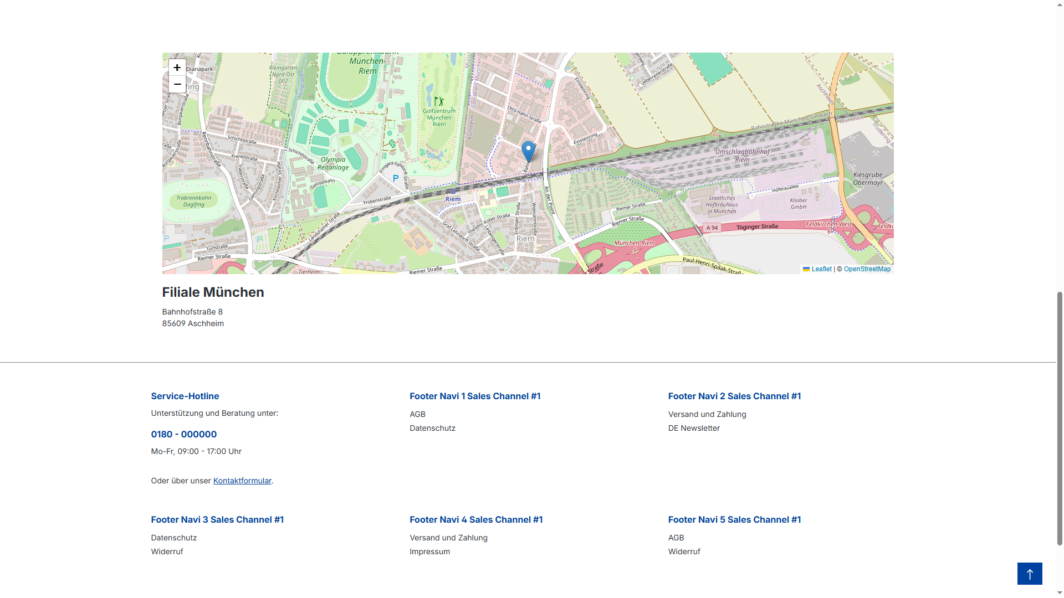
Task: Click the Footer Navi 5 Sales Channel #1 heading
Action: (734, 519)
